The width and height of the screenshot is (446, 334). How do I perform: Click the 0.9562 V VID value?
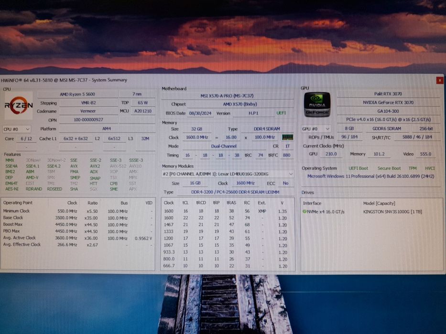143,238
